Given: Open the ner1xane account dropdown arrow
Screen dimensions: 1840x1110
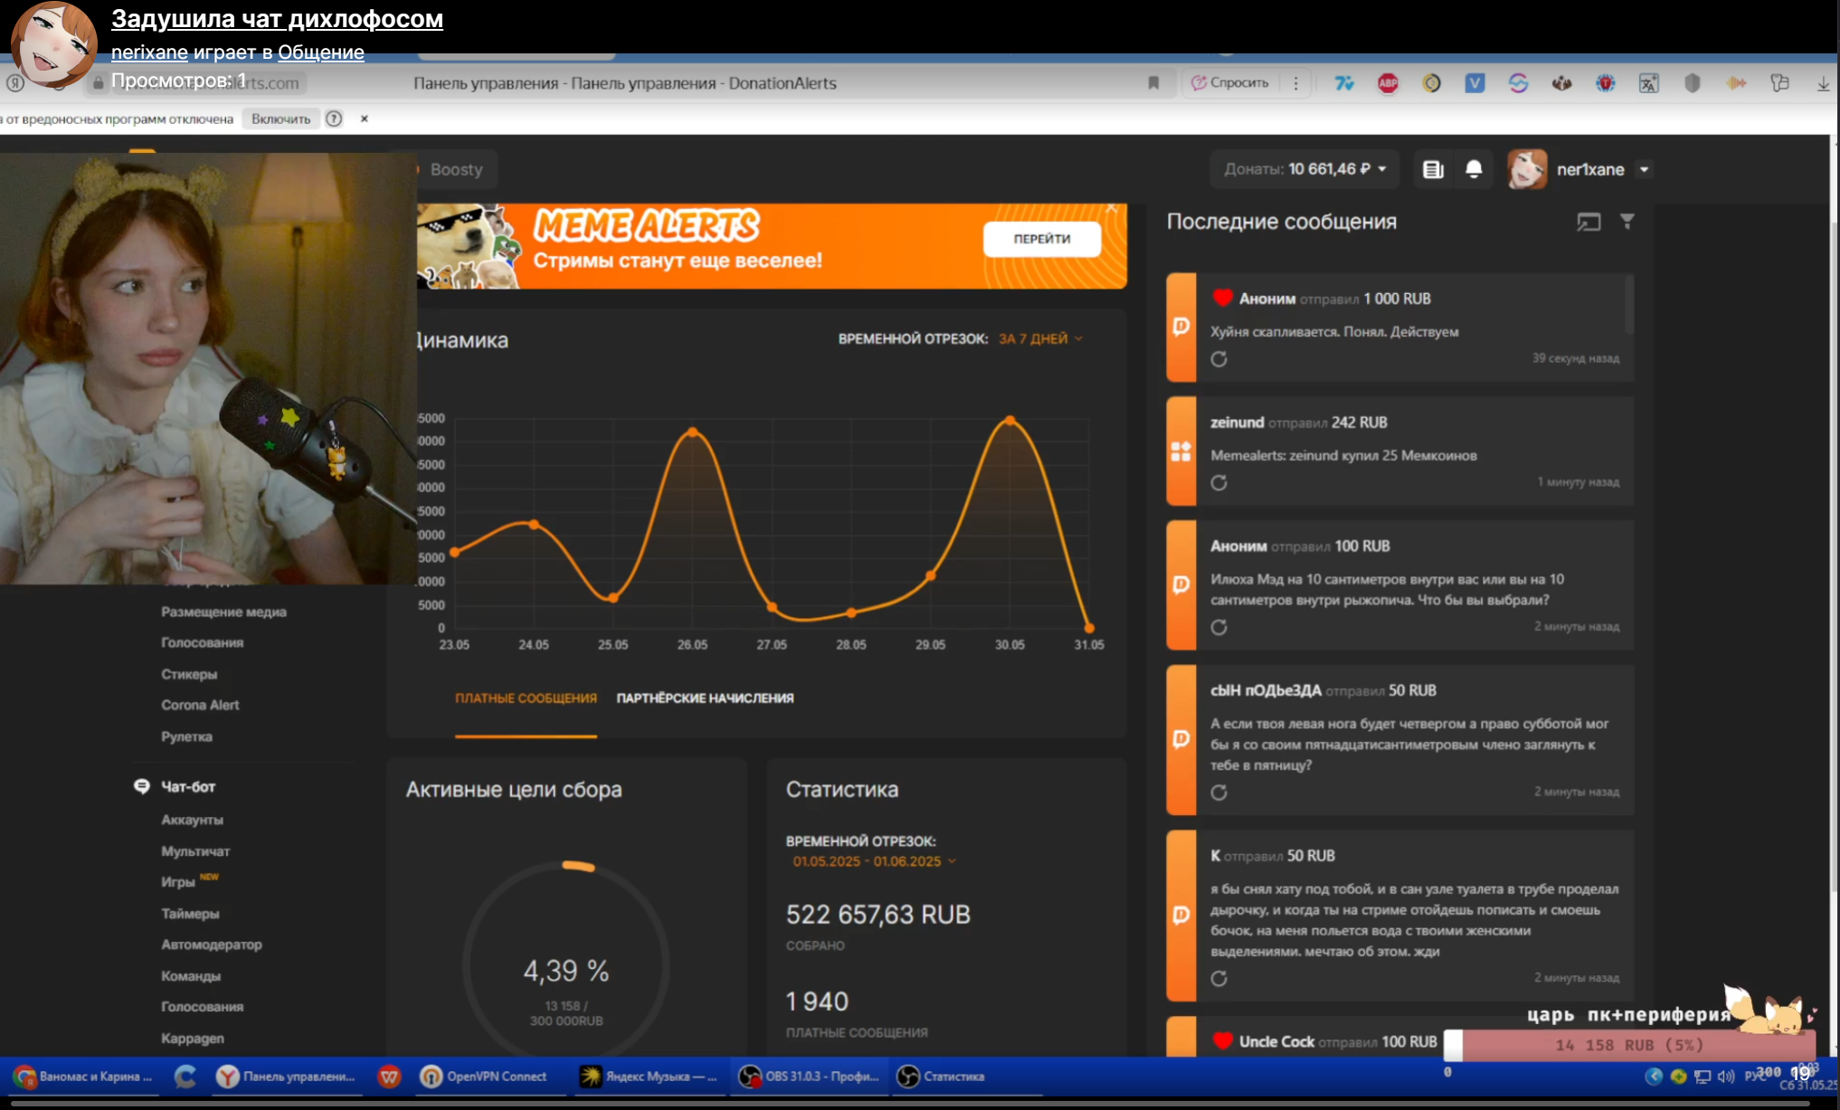Looking at the screenshot, I should (x=1645, y=169).
